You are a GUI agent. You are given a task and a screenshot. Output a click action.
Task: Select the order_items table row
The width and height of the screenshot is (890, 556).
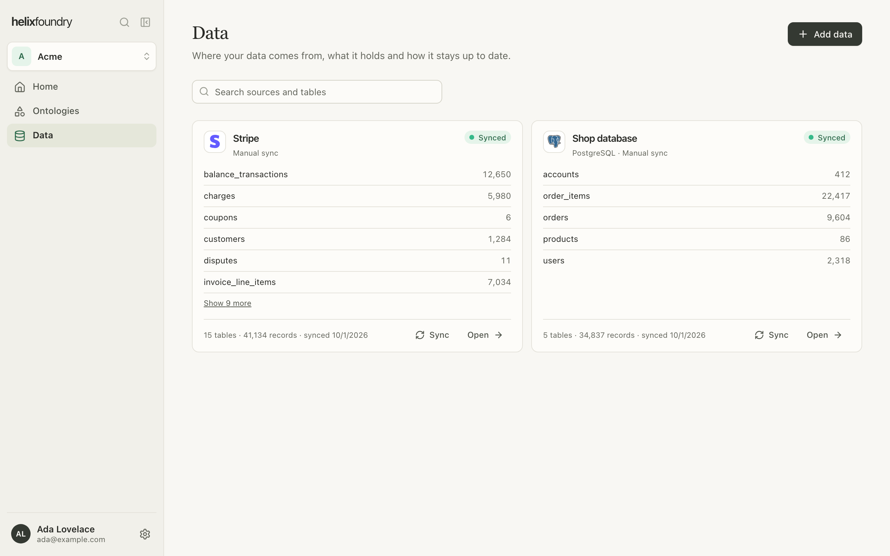coord(697,196)
